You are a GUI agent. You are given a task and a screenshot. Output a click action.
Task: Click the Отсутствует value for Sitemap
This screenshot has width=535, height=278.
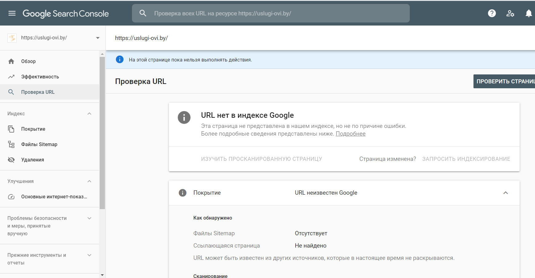coord(311,233)
